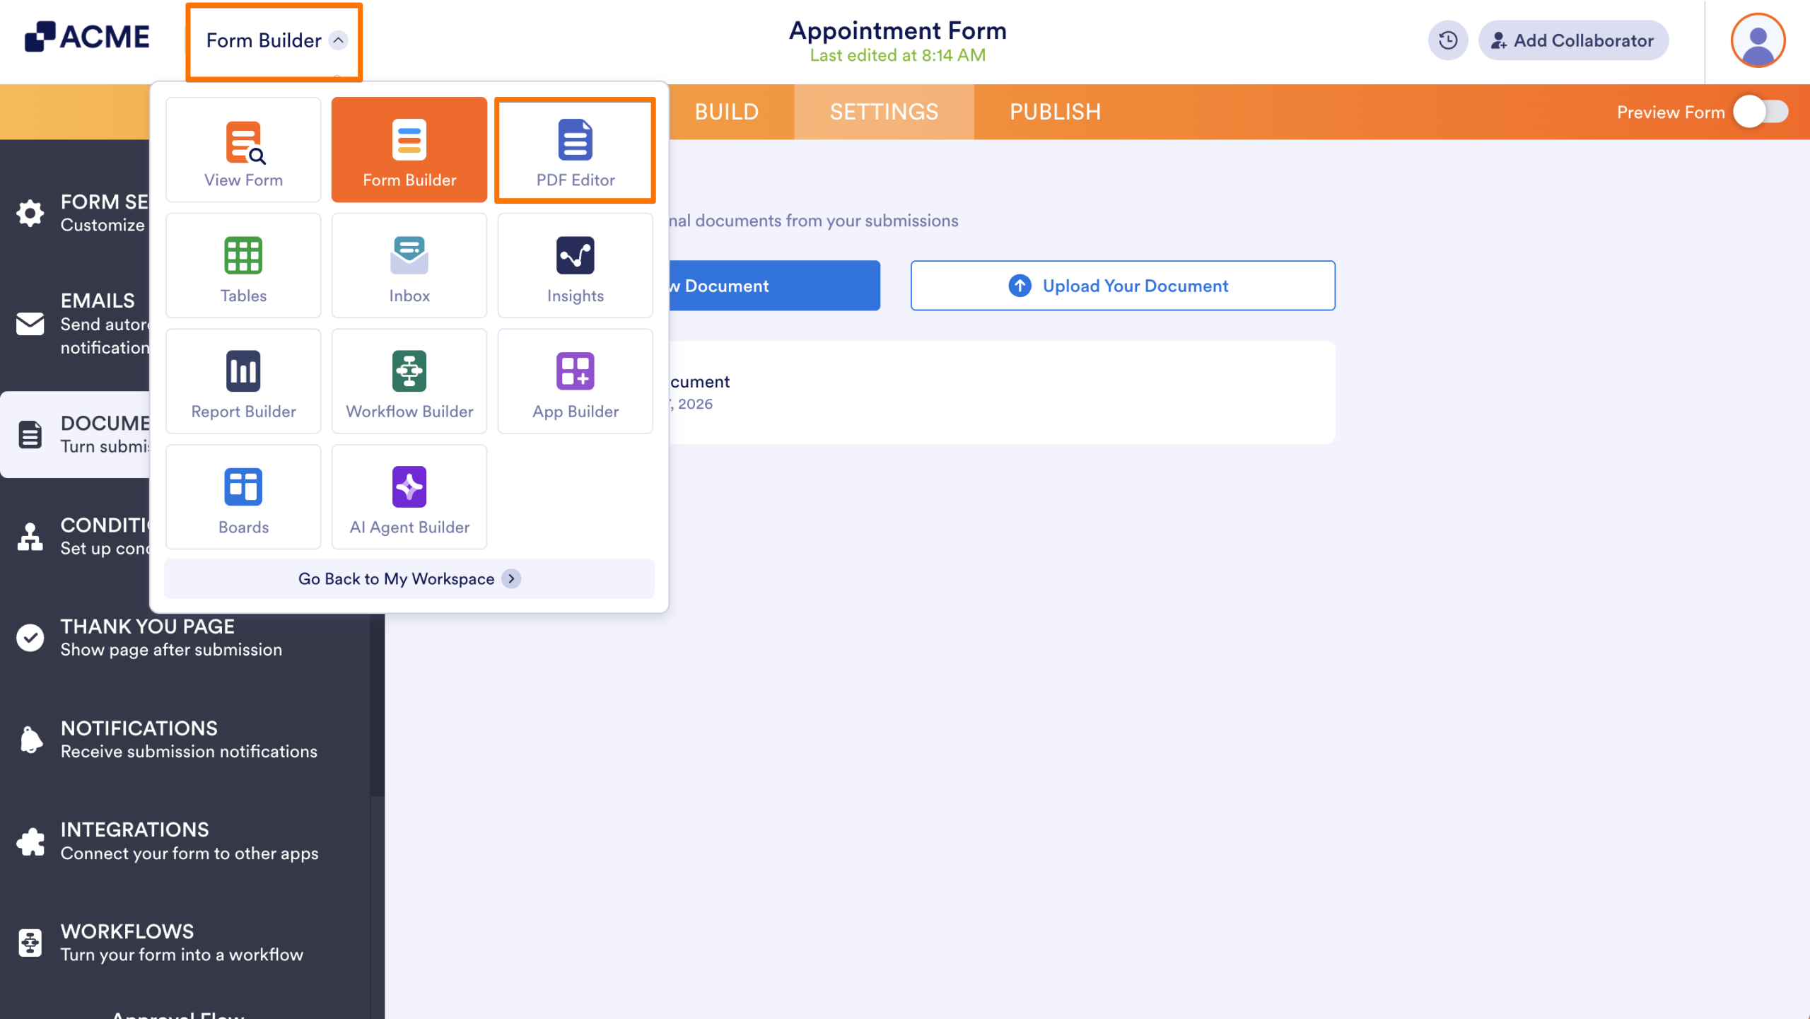Open the Insights tile

[576, 266]
